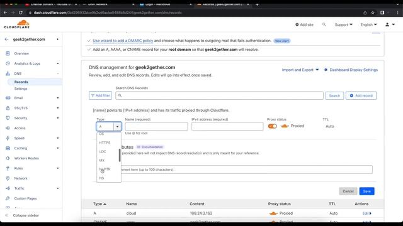
Task: Click the Email sidebar icon
Action: (x=8, y=98)
